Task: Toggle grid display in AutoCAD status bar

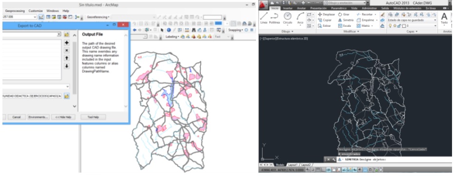Action: click(318, 170)
